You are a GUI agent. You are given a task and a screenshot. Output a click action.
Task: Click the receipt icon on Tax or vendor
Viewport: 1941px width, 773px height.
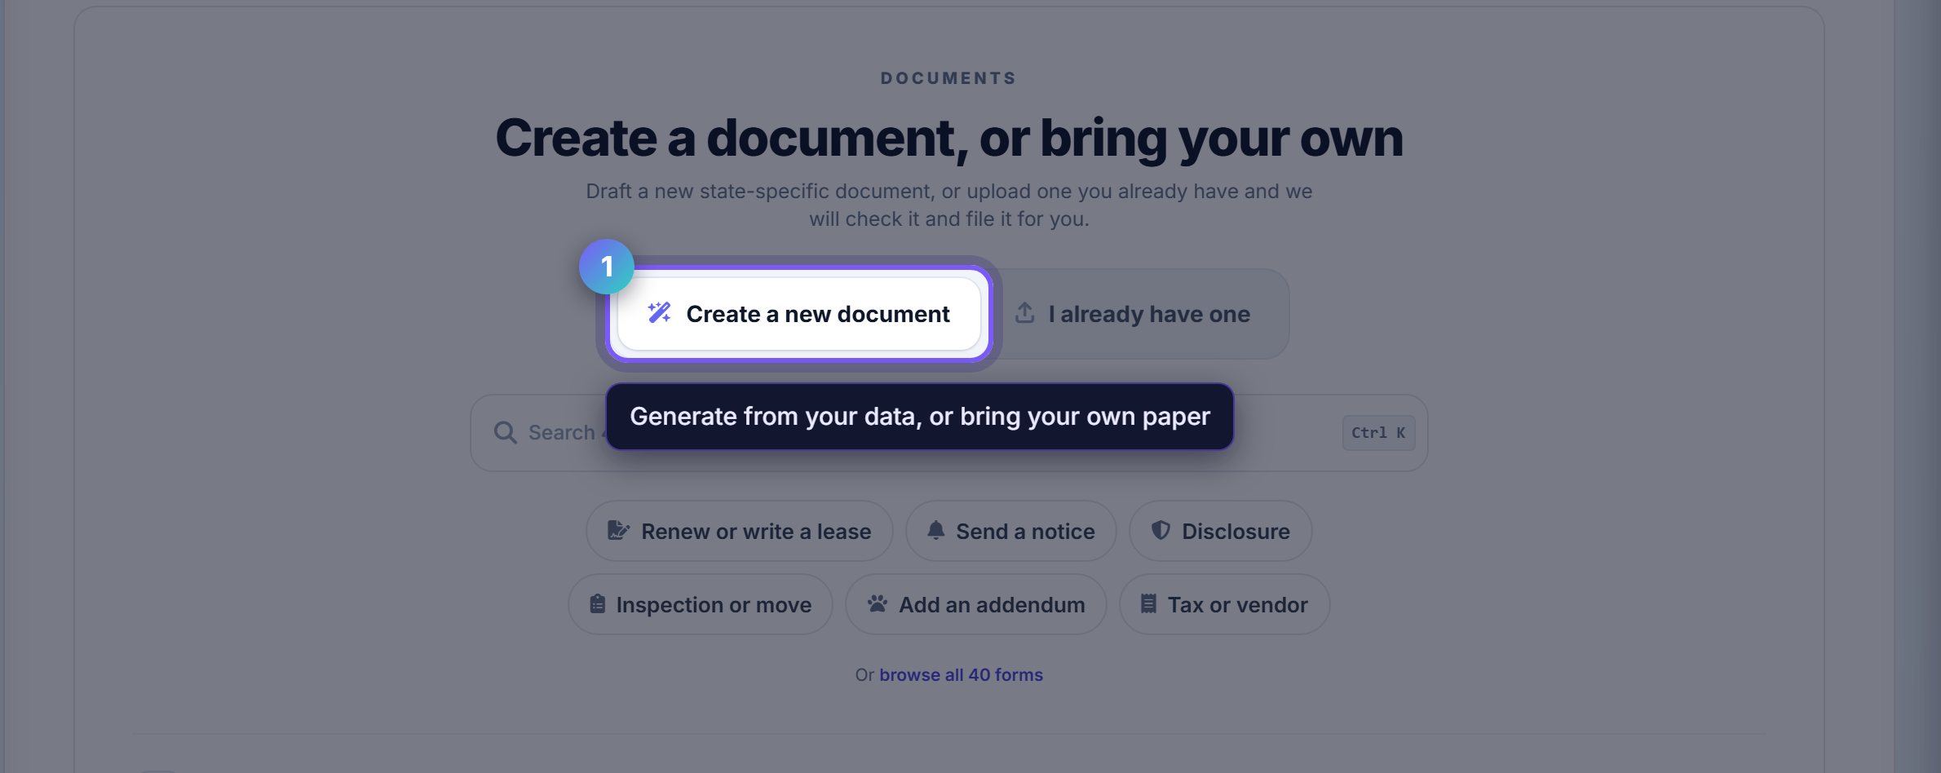(x=1148, y=604)
